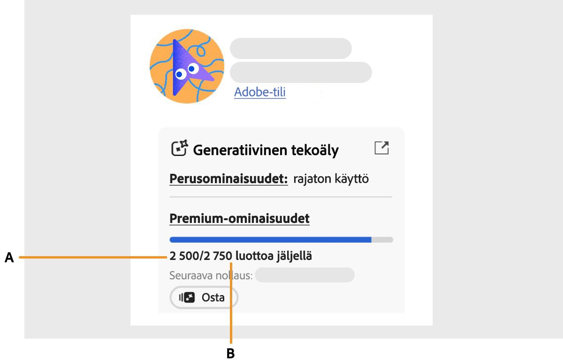The image size is (563, 363).
Task: Click the divider line under Perusominaisuudet
Action: click(281, 197)
